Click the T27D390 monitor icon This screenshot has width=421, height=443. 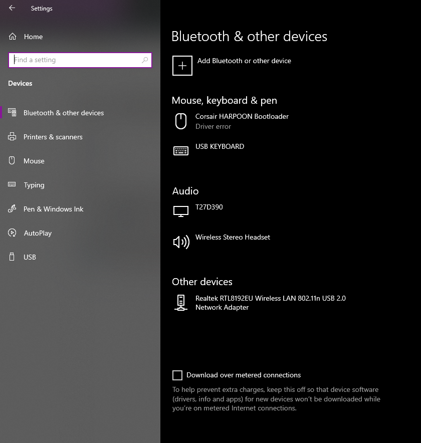181,211
